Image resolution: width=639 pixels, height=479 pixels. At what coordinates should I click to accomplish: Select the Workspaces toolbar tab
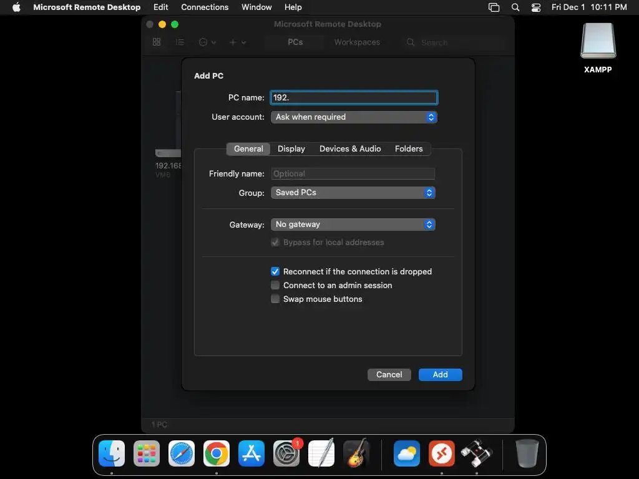[357, 42]
